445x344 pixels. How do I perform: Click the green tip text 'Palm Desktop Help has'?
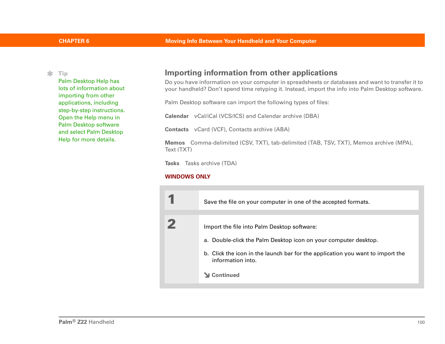tap(89, 81)
